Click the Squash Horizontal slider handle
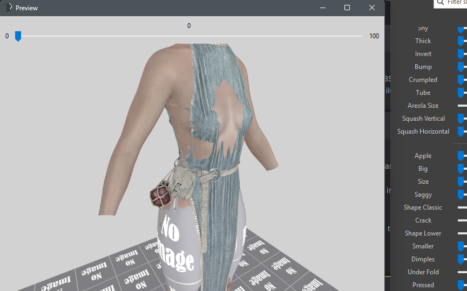Screen dimensions: 467x291 [461, 131]
